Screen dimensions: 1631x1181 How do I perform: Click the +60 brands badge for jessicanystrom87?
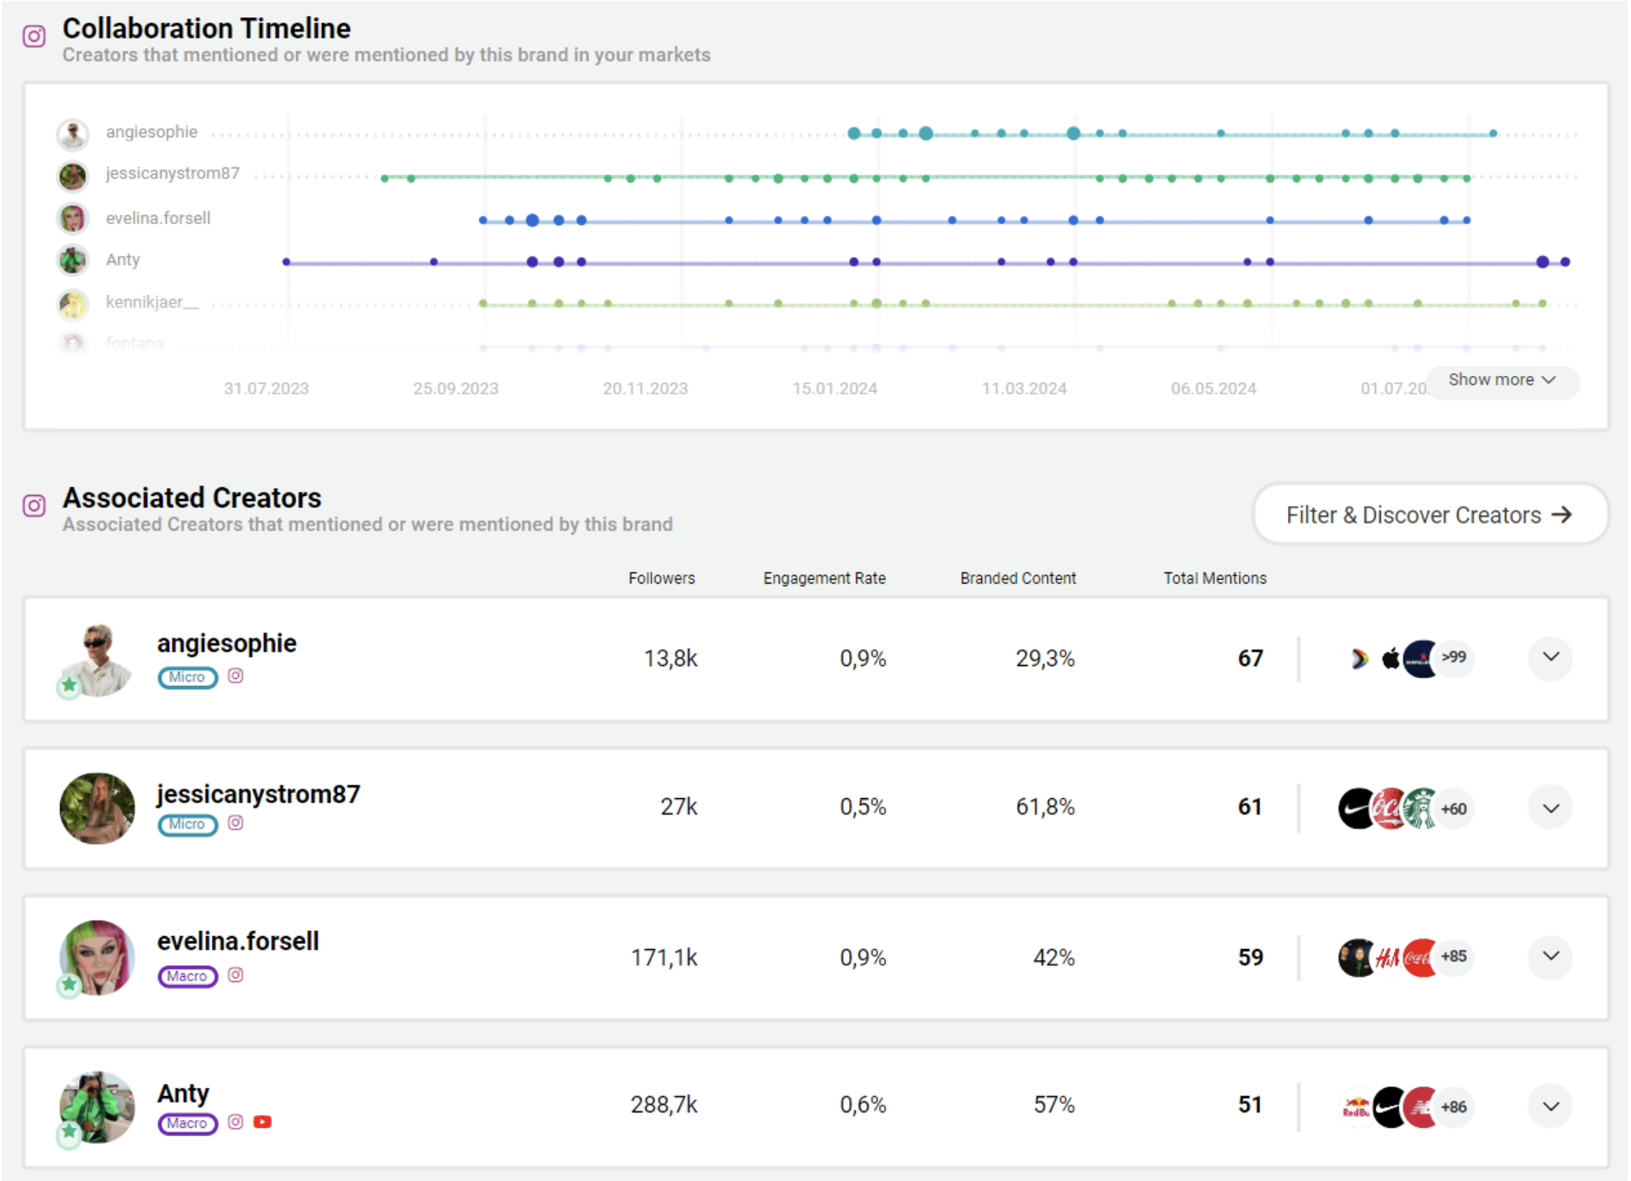pyautogui.click(x=1453, y=808)
